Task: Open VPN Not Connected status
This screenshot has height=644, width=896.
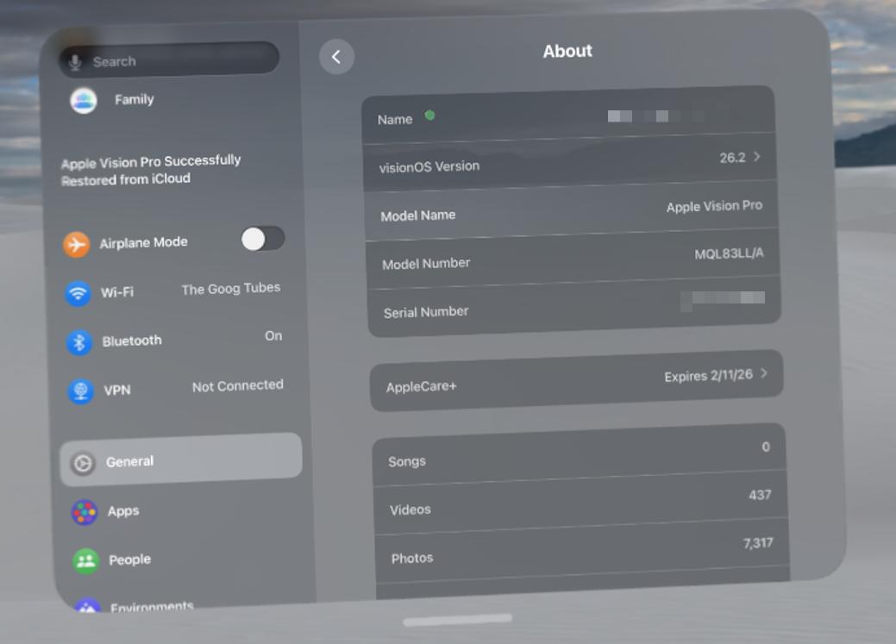Action: (x=237, y=386)
